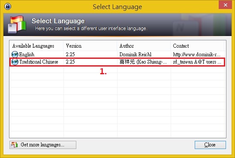
Task: Click the http://www.dominik-r... contact cell
Action: (197, 55)
